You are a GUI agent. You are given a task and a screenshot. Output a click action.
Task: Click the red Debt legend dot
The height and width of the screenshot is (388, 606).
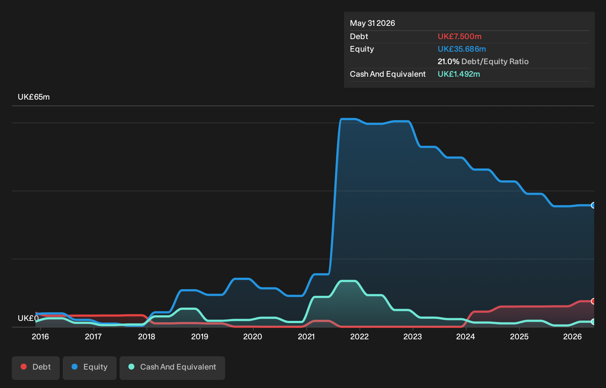click(x=24, y=367)
